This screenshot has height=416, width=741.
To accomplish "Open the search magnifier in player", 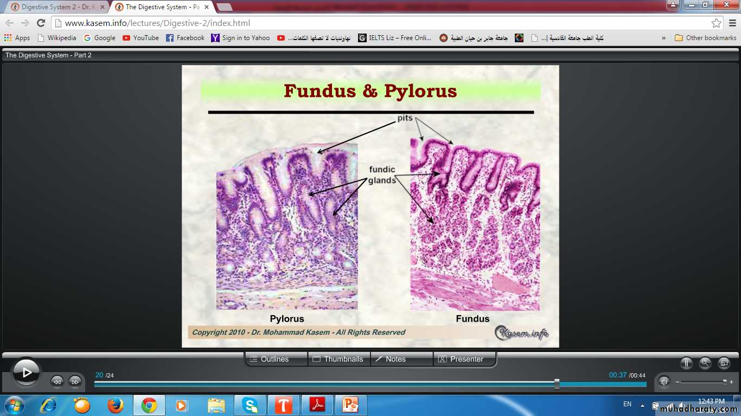I will click(x=705, y=363).
